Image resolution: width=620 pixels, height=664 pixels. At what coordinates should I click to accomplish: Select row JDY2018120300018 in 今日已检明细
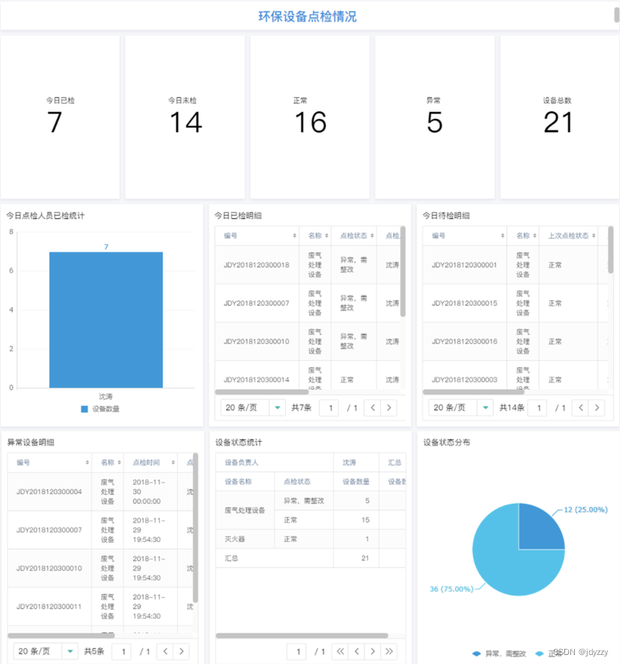point(308,265)
